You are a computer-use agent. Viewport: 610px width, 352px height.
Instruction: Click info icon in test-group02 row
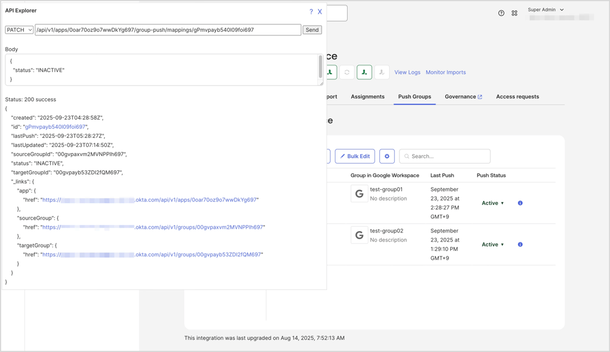click(x=520, y=245)
